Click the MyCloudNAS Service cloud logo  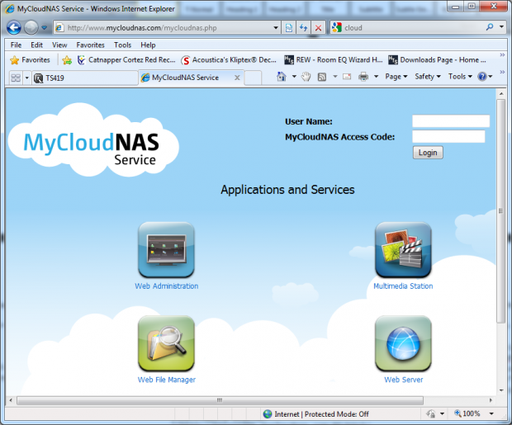93,140
